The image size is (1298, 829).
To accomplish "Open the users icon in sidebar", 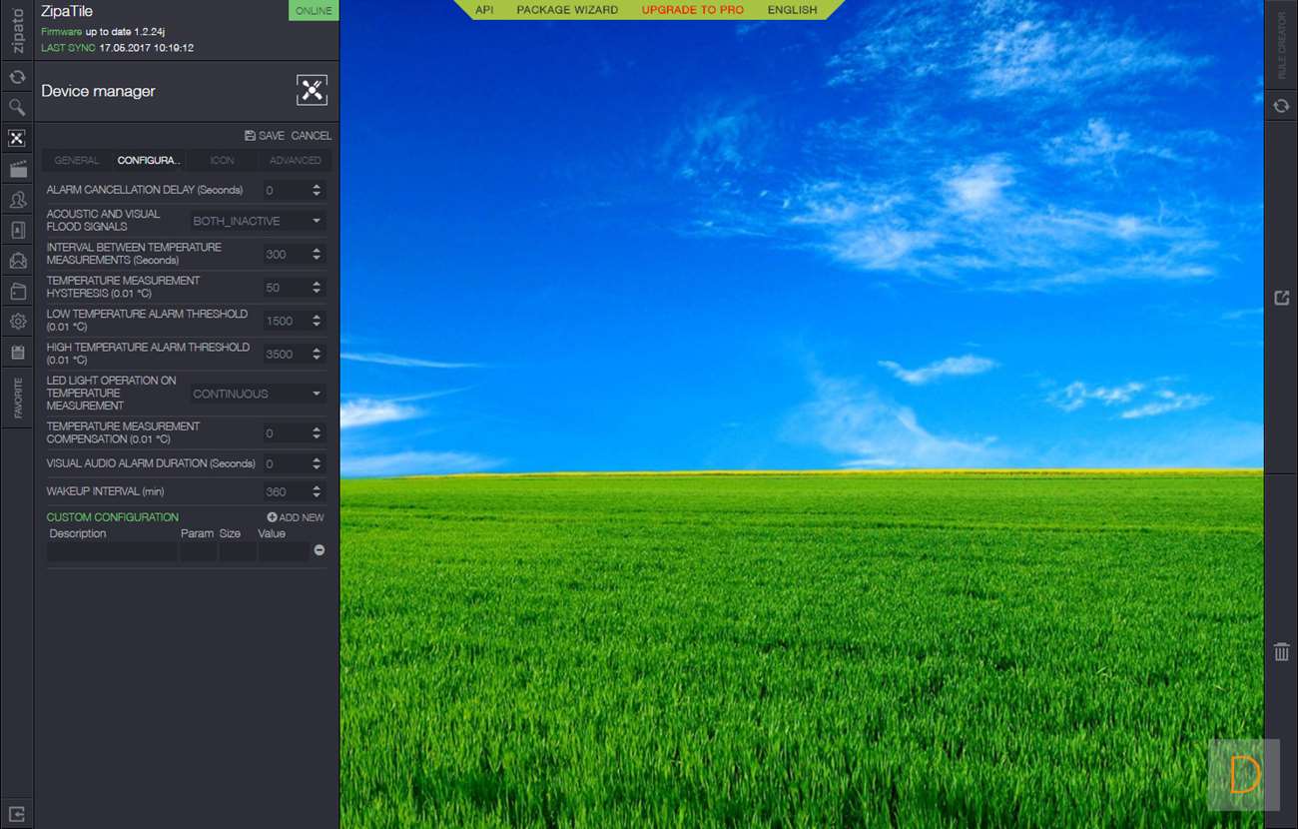I will pyautogui.click(x=17, y=200).
